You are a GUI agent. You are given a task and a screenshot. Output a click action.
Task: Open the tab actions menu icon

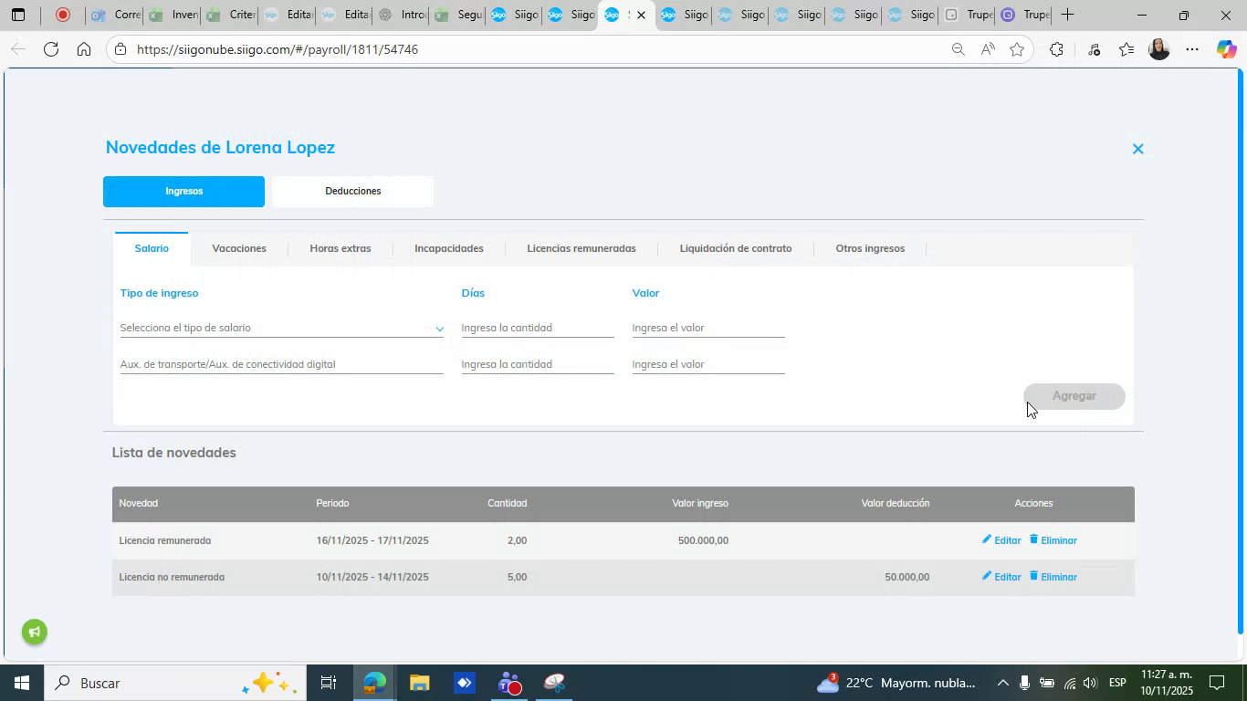(x=17, y=15)
